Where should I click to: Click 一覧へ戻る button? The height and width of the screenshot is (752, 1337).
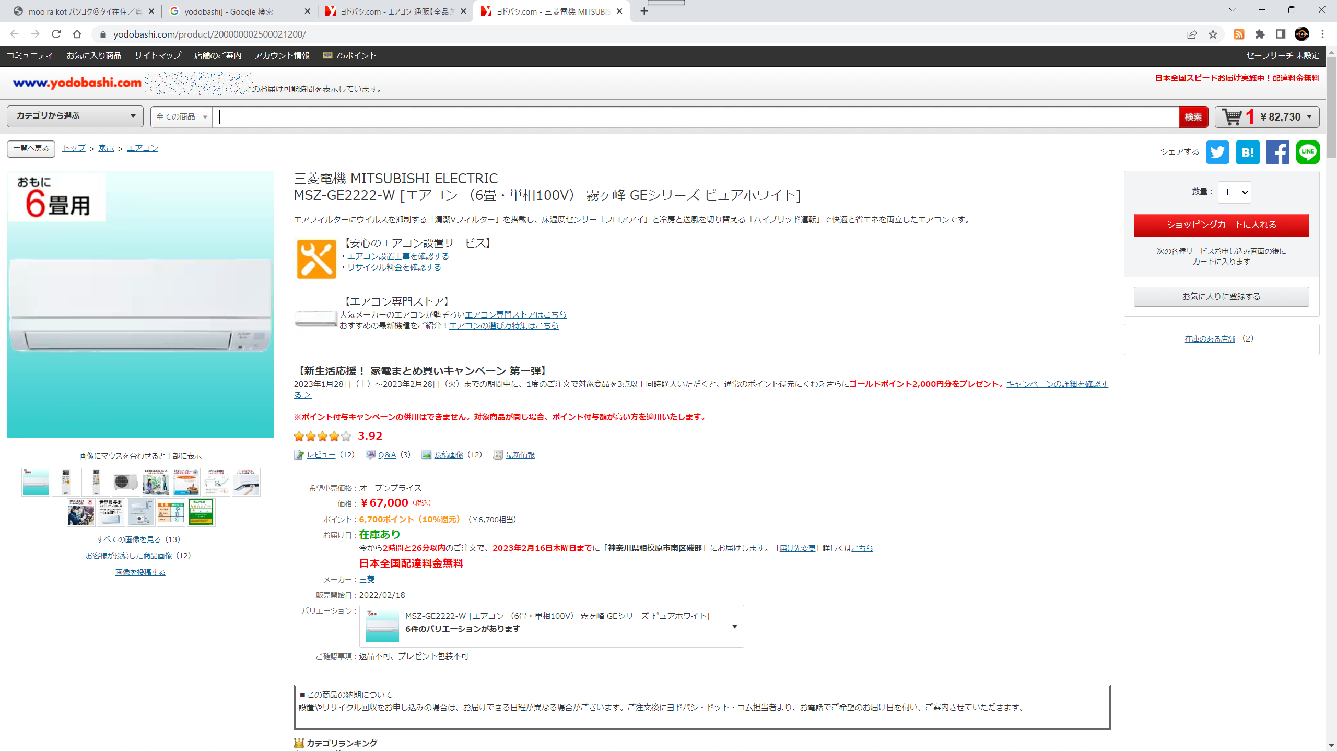[31, 149]
